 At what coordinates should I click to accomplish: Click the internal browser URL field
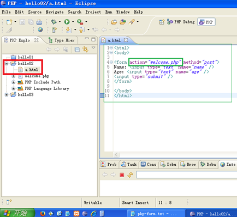[x=187, y=175]
